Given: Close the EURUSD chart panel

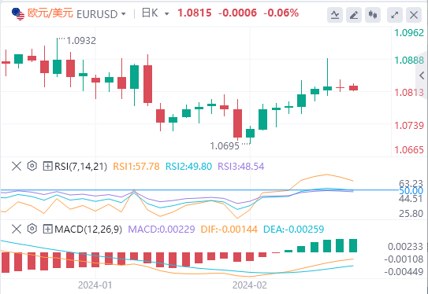Looking at the screenshot, I should click(x=414, y=15).
